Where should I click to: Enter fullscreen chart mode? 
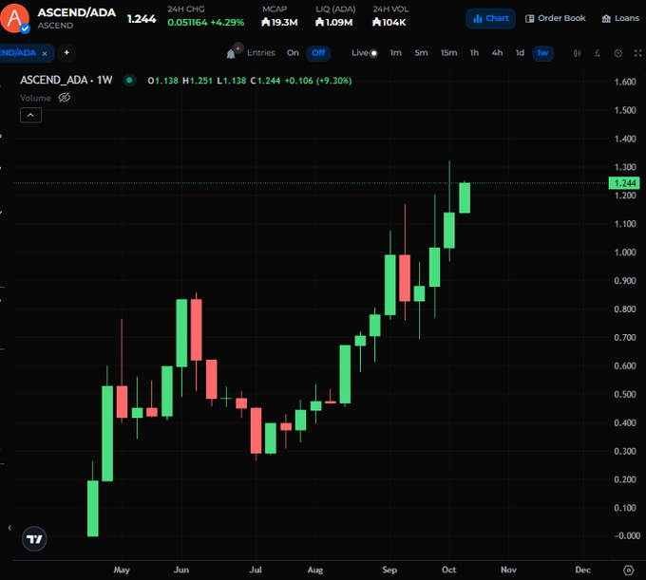[637, 53]
